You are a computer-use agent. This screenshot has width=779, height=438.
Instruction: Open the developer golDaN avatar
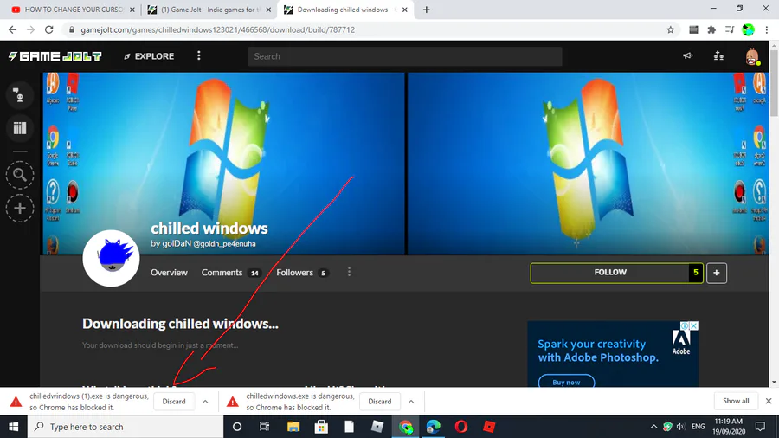coord(111,258)
